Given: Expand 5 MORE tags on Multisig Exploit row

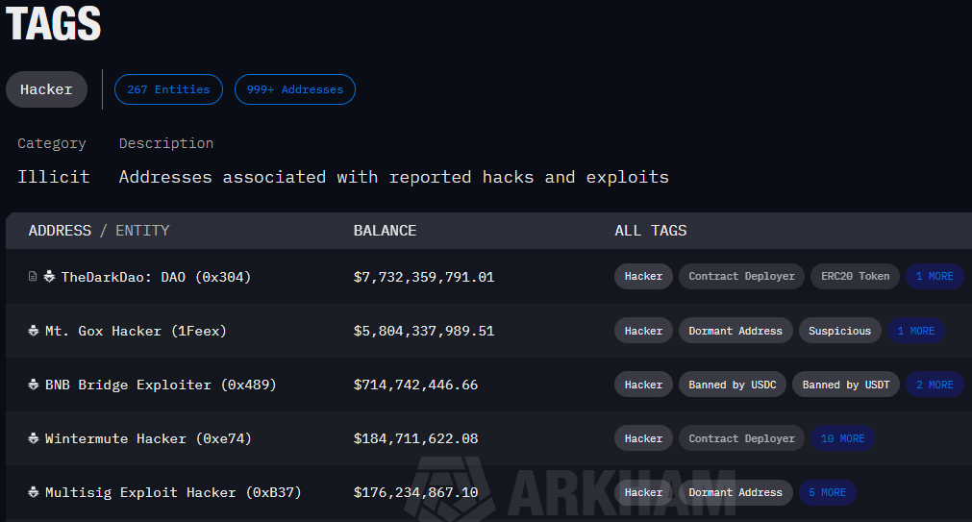Looking at the screenshot, I should point(828,492).
